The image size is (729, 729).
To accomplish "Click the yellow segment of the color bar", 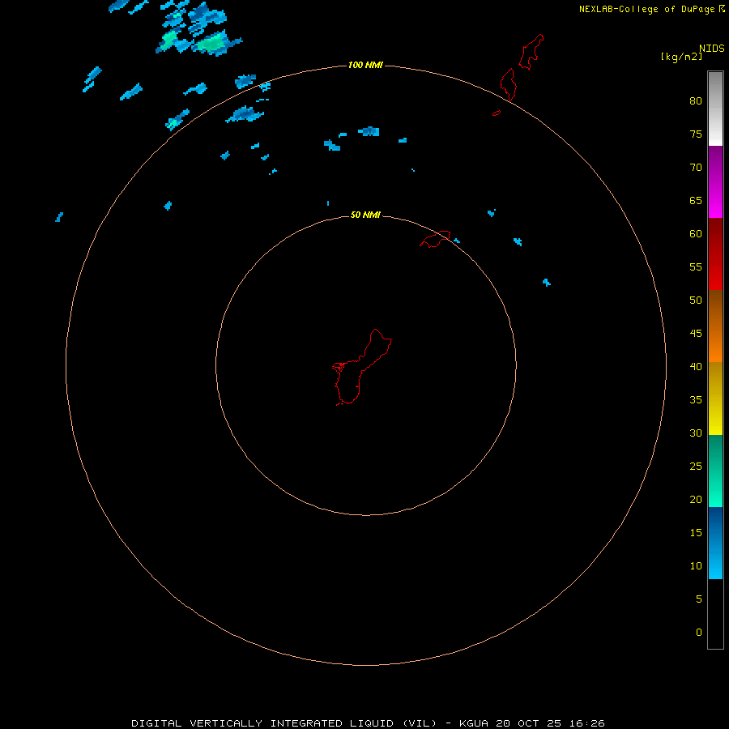I will pyautogui.click(x=715, y=399).
